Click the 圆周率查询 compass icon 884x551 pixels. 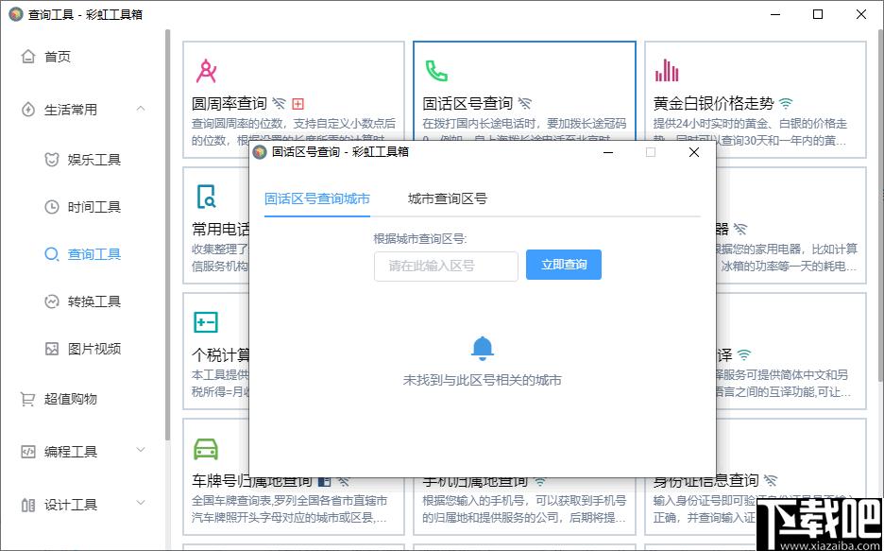[206, 71]
